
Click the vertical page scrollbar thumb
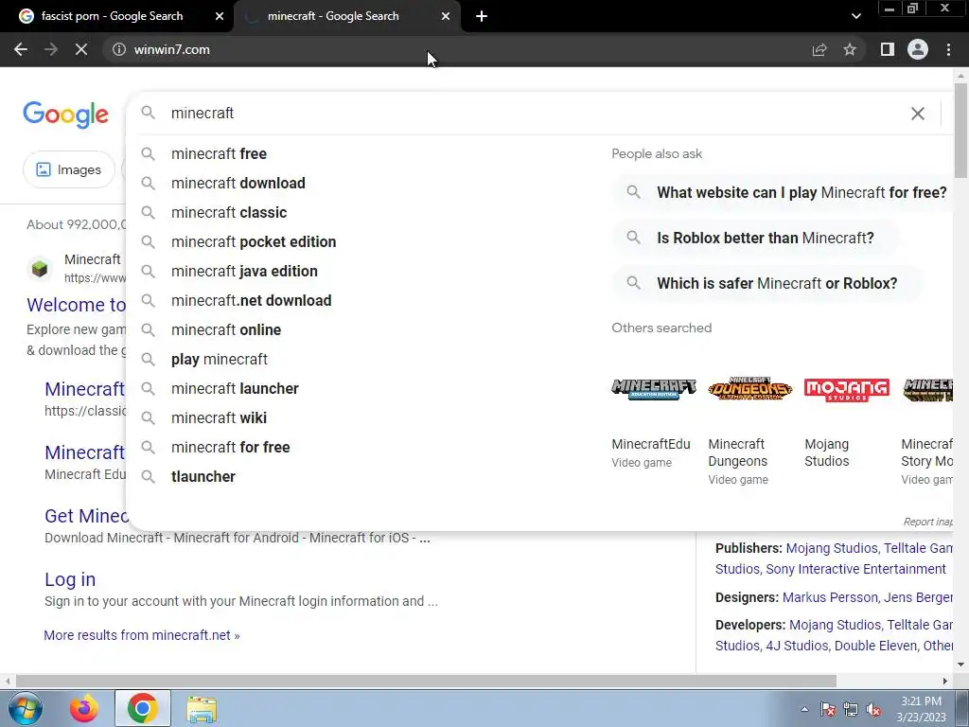(x=960, y=130)
